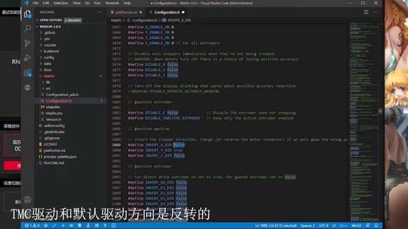Click PlatformIO remote upload cloud icon

pos(71,226)
